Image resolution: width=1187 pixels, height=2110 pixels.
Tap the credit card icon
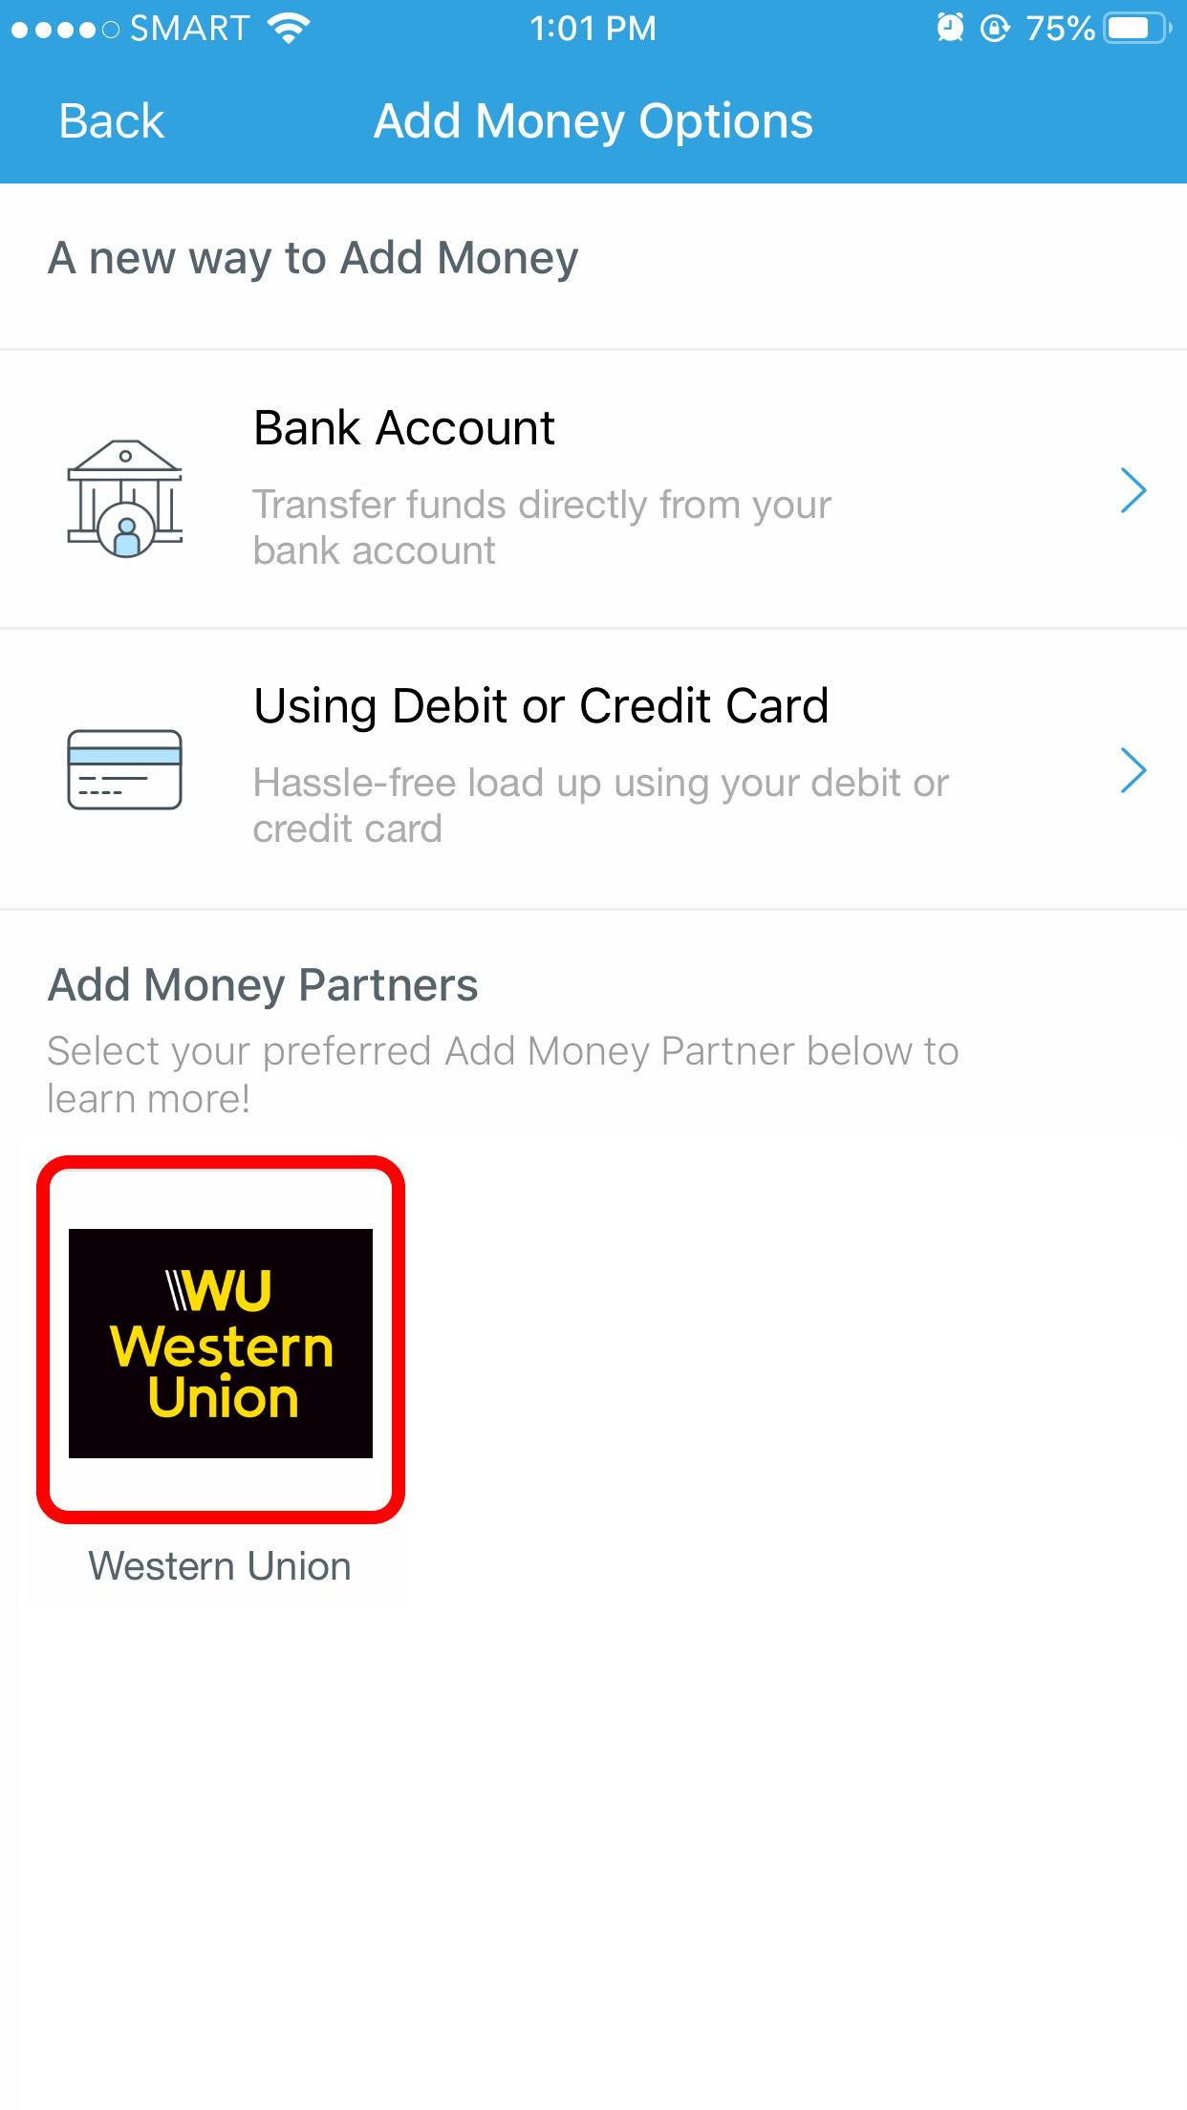pos(125,770)
